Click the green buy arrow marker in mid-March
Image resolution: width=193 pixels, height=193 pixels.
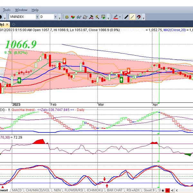[x=121, y=80]
